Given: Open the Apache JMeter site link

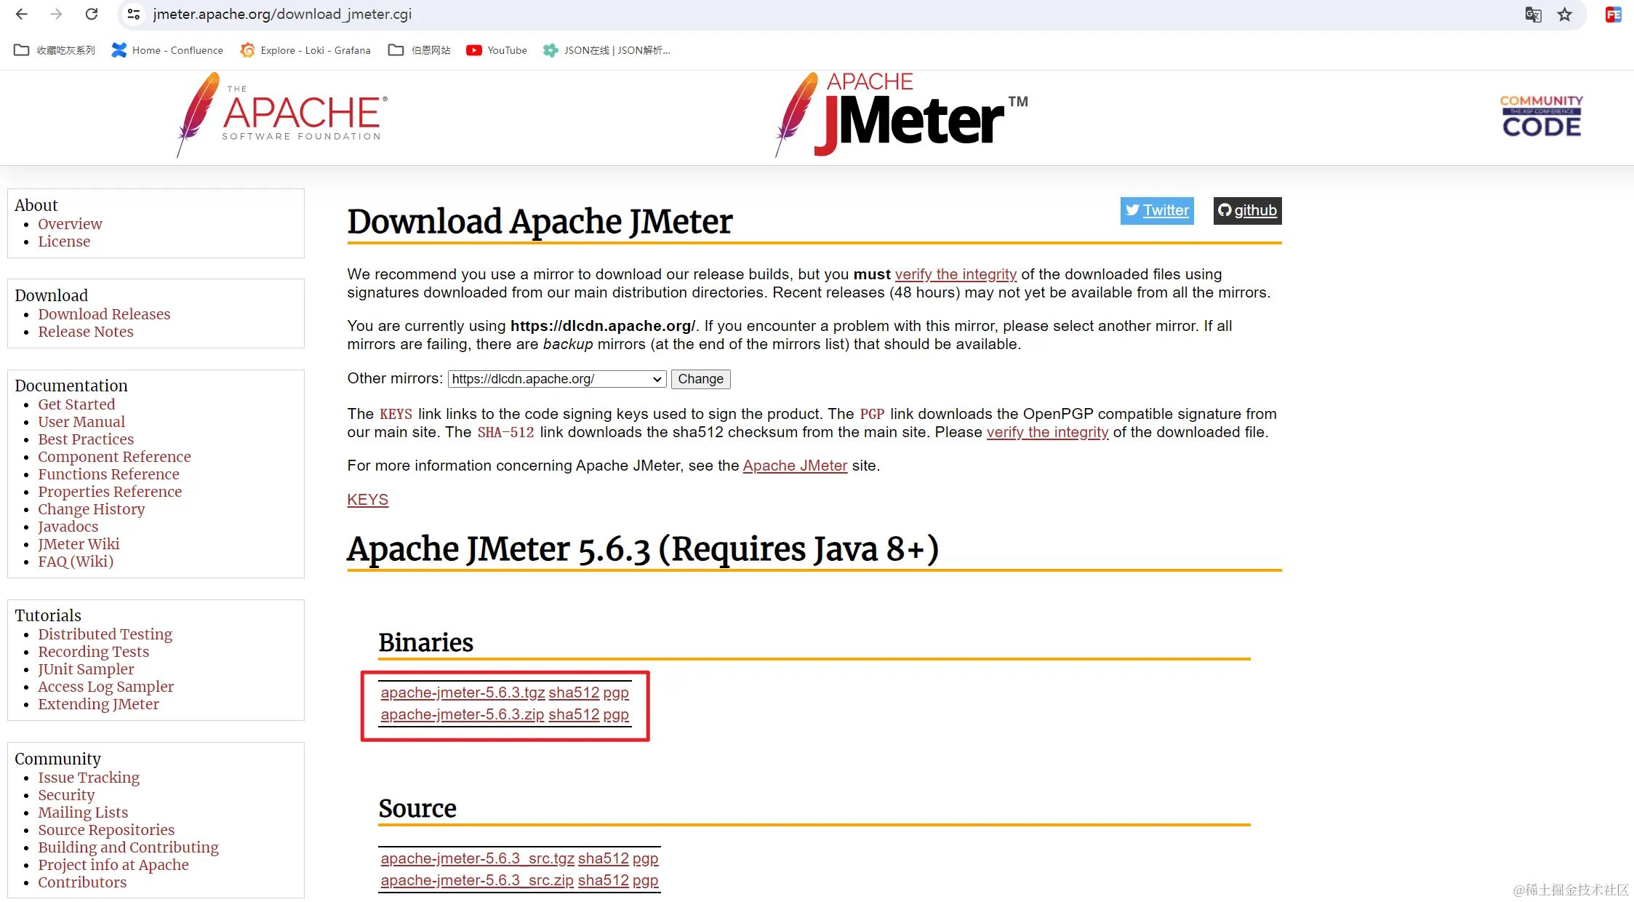Looking at the screenshot, I should click(x=795, y=466).
